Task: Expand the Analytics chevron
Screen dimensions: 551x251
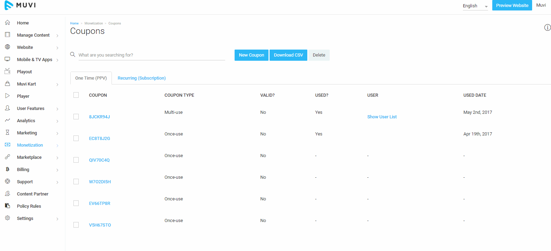Action: coord(57,121)
